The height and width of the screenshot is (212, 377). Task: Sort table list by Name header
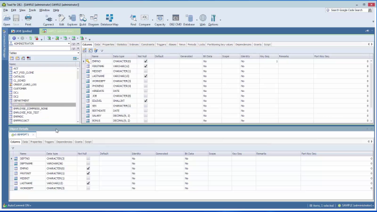[42, 64]
